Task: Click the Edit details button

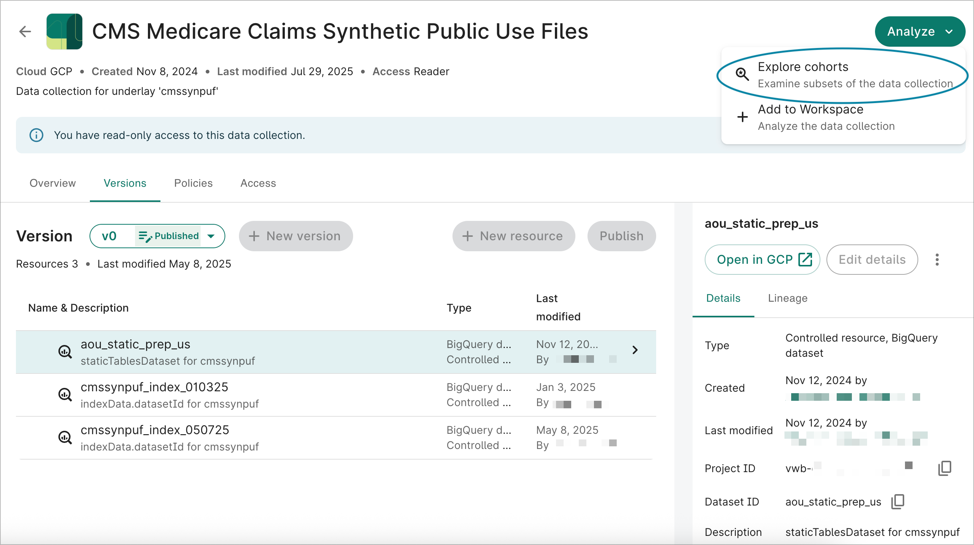Action: pos(872,259)
